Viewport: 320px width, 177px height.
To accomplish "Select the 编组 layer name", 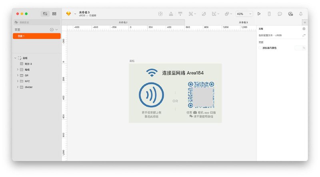I will (27, 70).
